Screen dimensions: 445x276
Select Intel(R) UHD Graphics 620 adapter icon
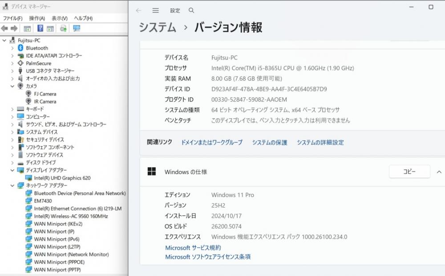point(28,178)
